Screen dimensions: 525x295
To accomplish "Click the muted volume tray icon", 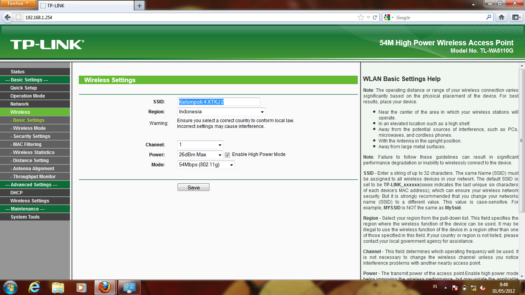I will click(x=483, y=288).
